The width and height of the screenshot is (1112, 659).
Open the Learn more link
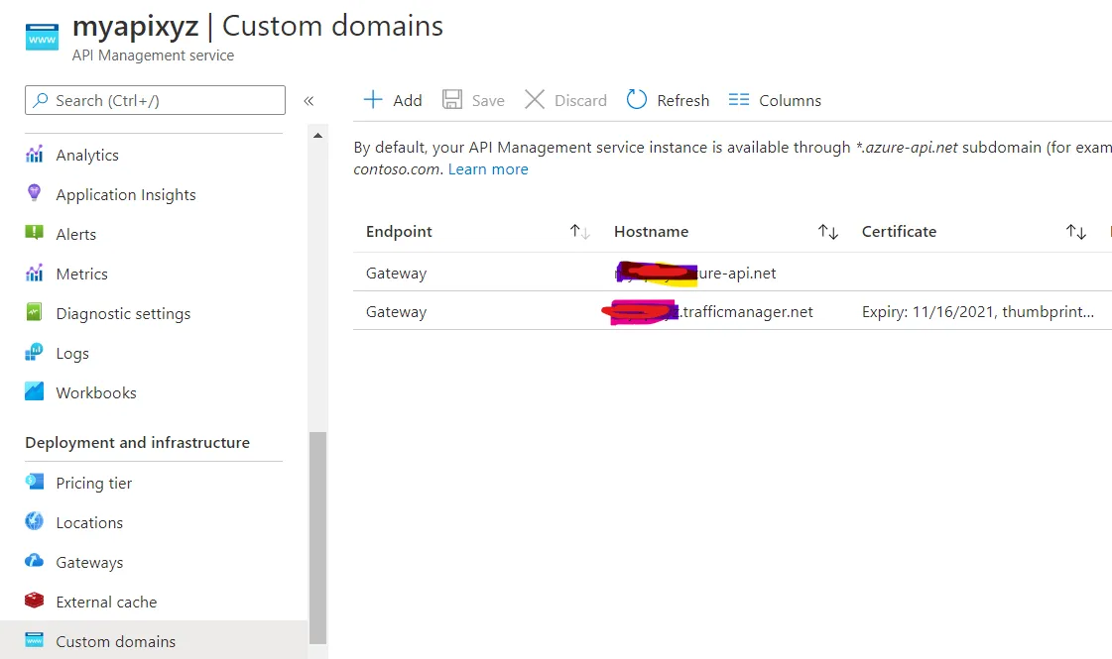pyautogui.click(x=488, y=169)
